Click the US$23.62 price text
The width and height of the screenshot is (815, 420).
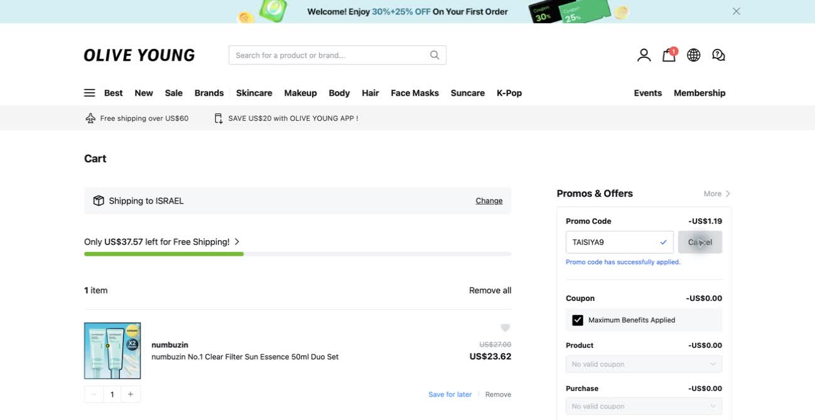pyautogui.click(x=490, y=357)
